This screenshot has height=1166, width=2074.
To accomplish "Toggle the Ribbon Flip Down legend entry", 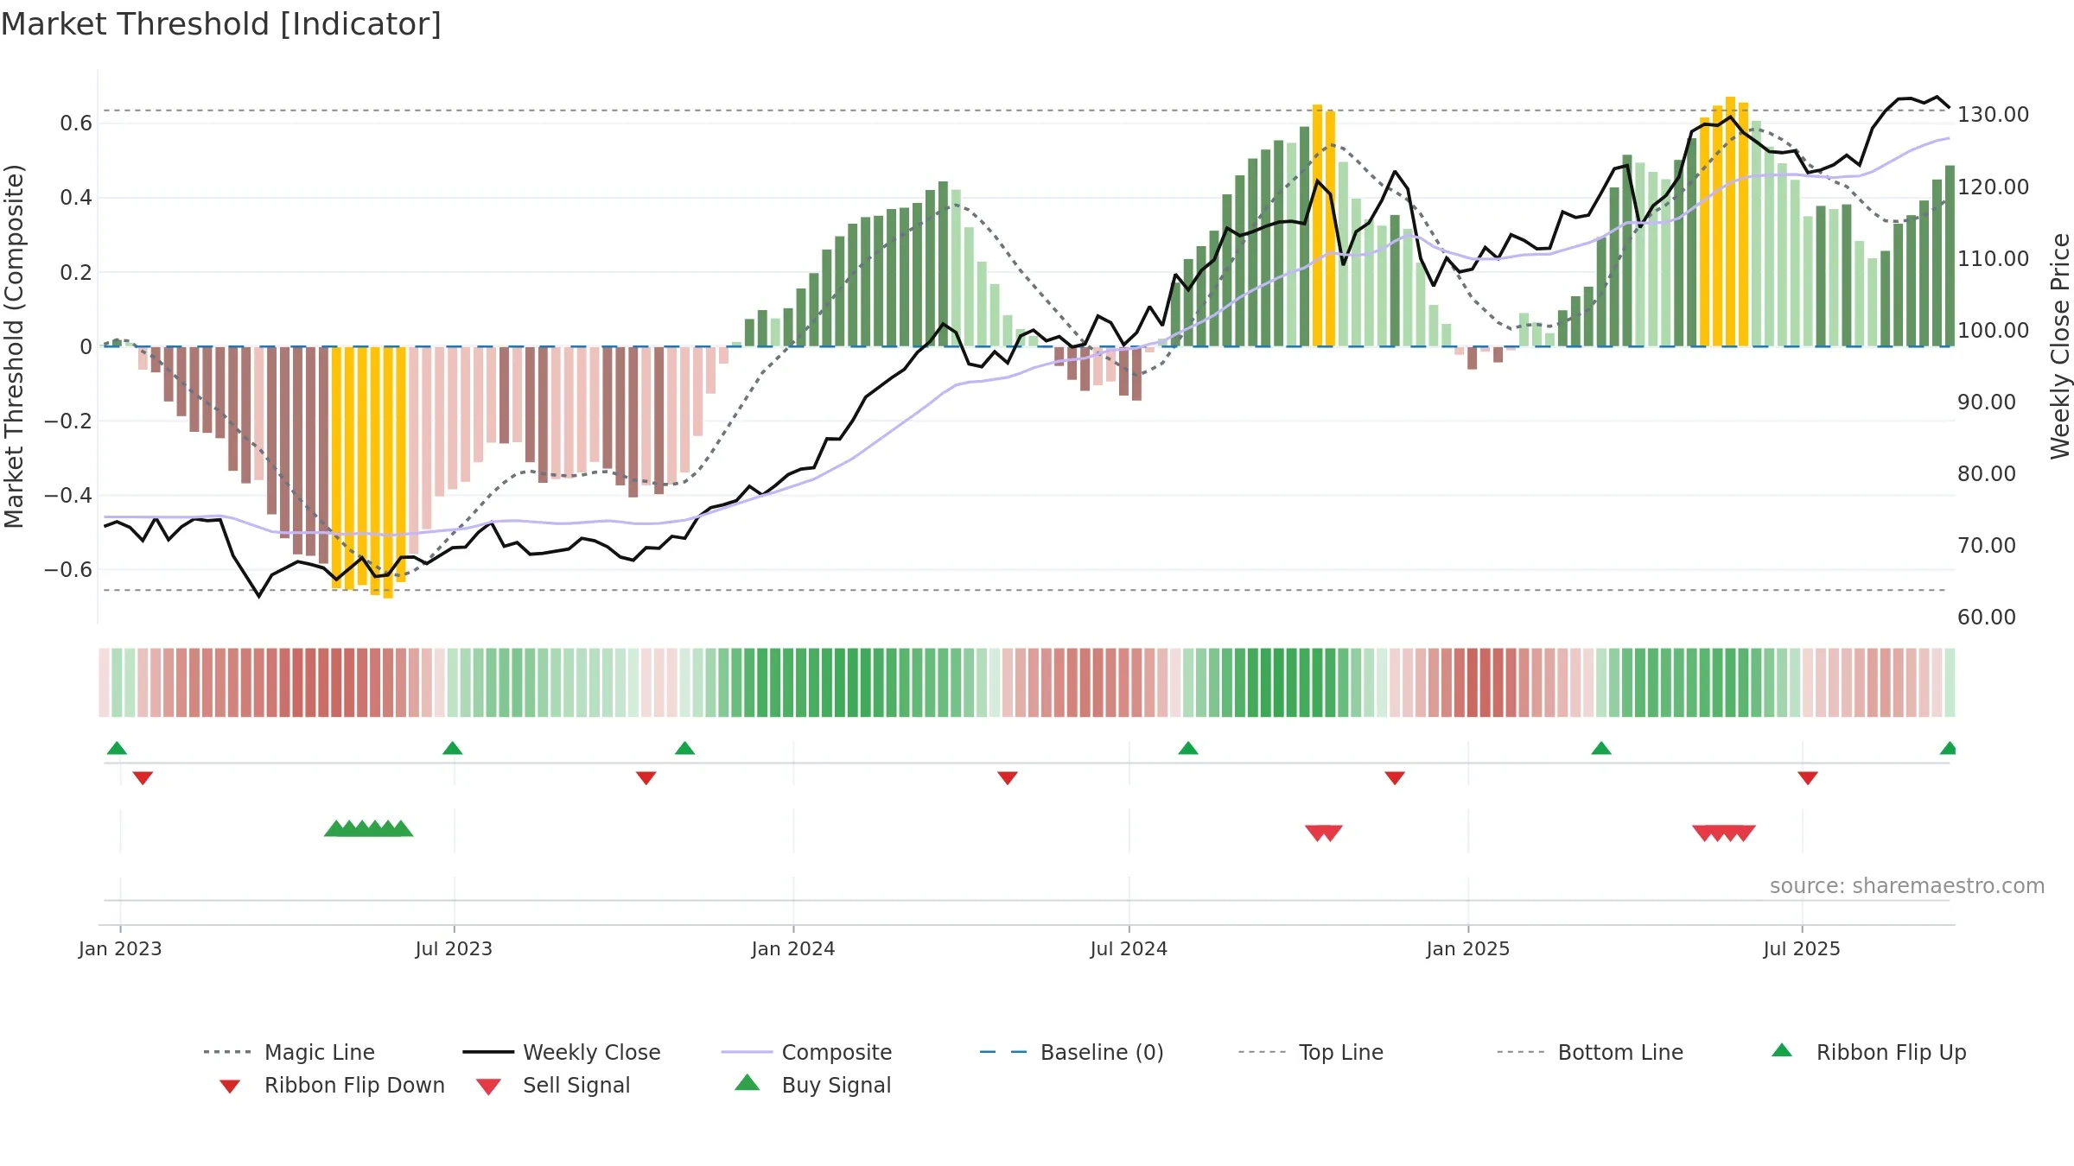I will (331, 1085).
